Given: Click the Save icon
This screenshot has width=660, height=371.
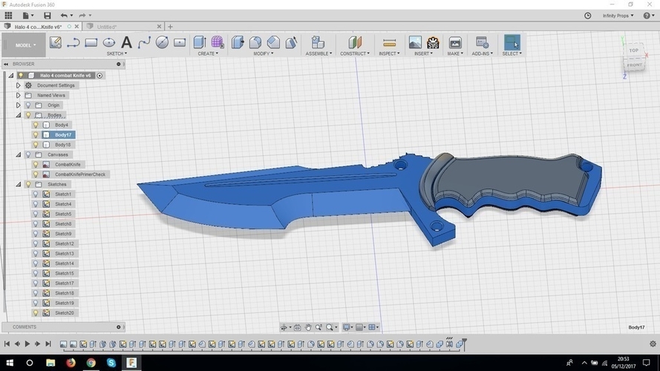Looking at the screenshot, I should [48, 16].
